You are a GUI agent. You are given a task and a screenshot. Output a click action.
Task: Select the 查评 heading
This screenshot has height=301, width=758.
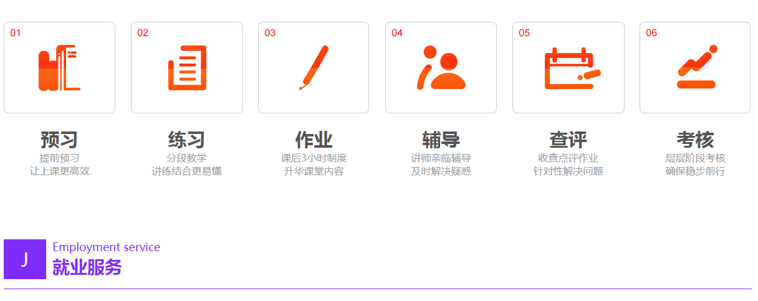(568, 140)
